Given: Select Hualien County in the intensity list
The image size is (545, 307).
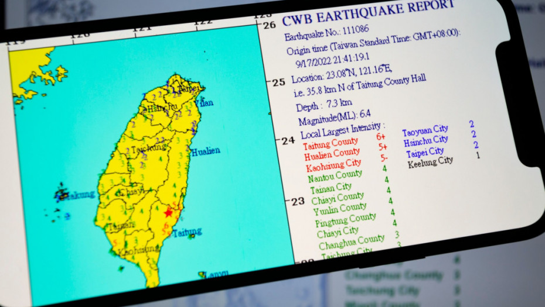Looking at the screenshot, I should point(332,154).
